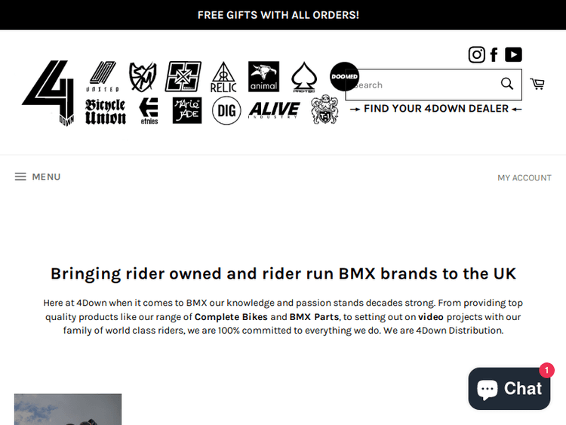Open the shopping cart

537,84
